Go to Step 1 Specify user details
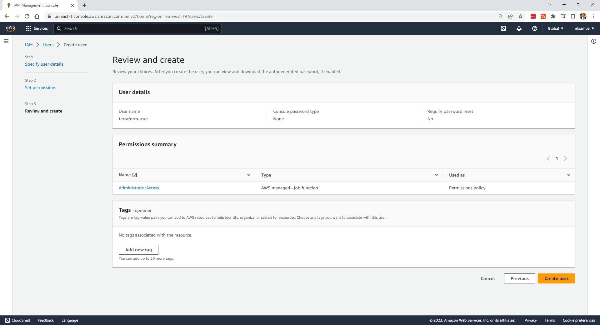Screen dimensions: 600x325 point(44,64)
